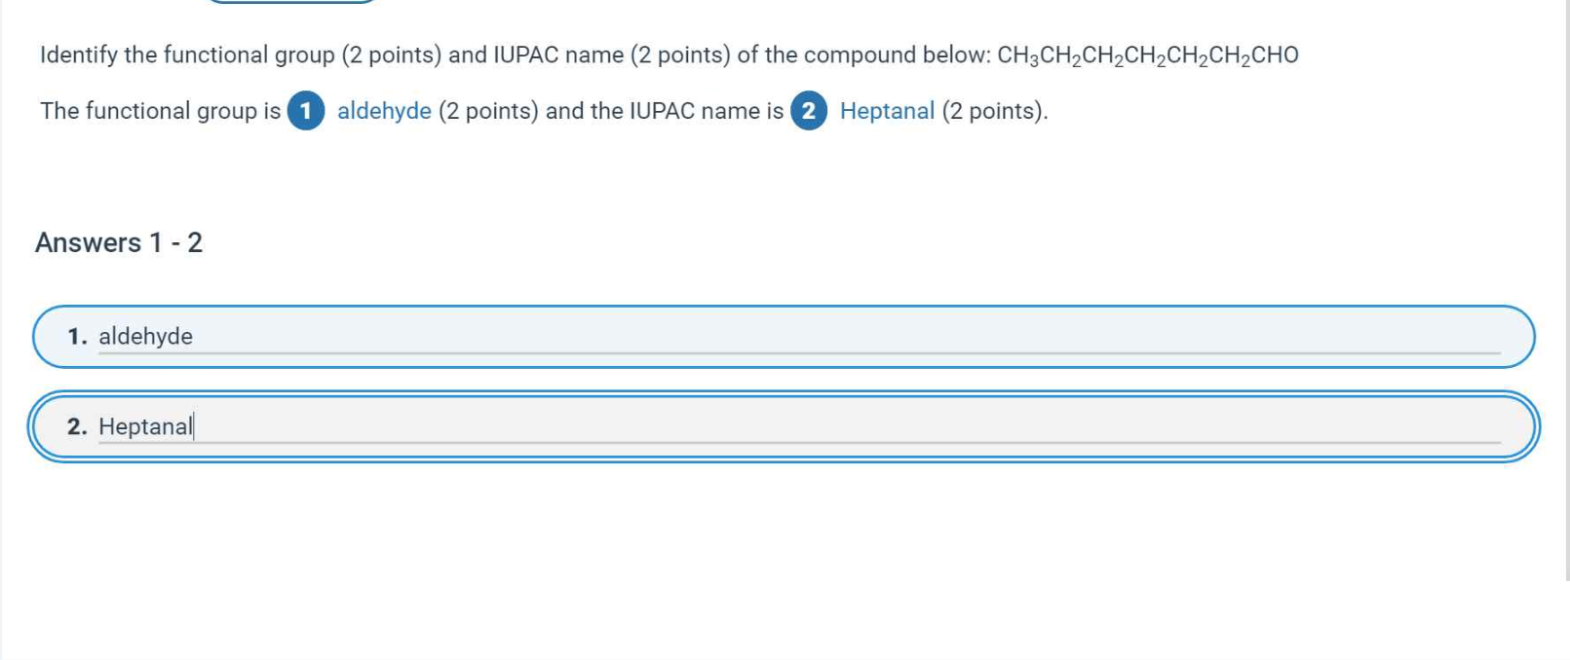Click the word Heptanal in answer box 2
Image resolution: width=1570 pixels, height=660 pixels.
[145, 426]
